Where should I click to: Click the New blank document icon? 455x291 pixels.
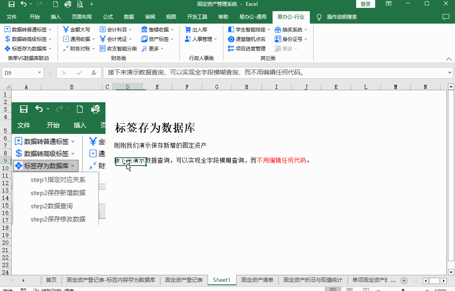pos(55,4)
